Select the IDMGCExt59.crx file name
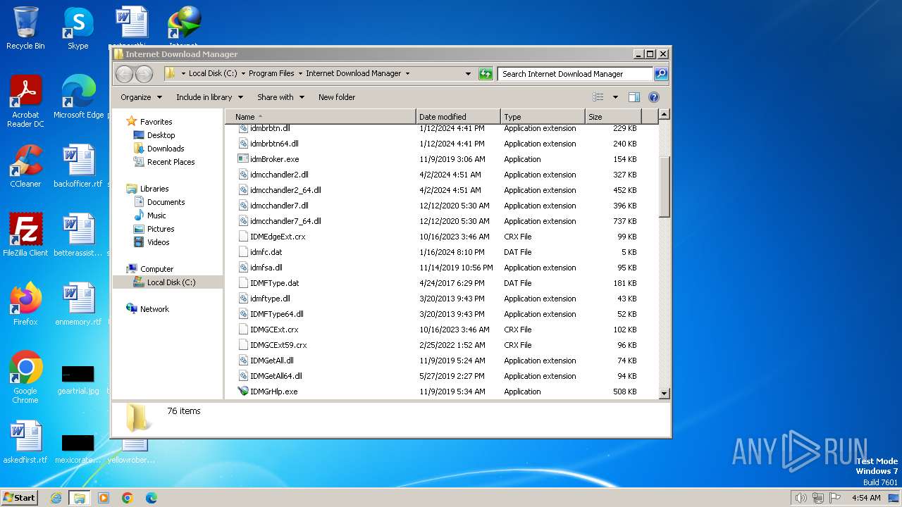902x507 pixels. click(278, 345)
